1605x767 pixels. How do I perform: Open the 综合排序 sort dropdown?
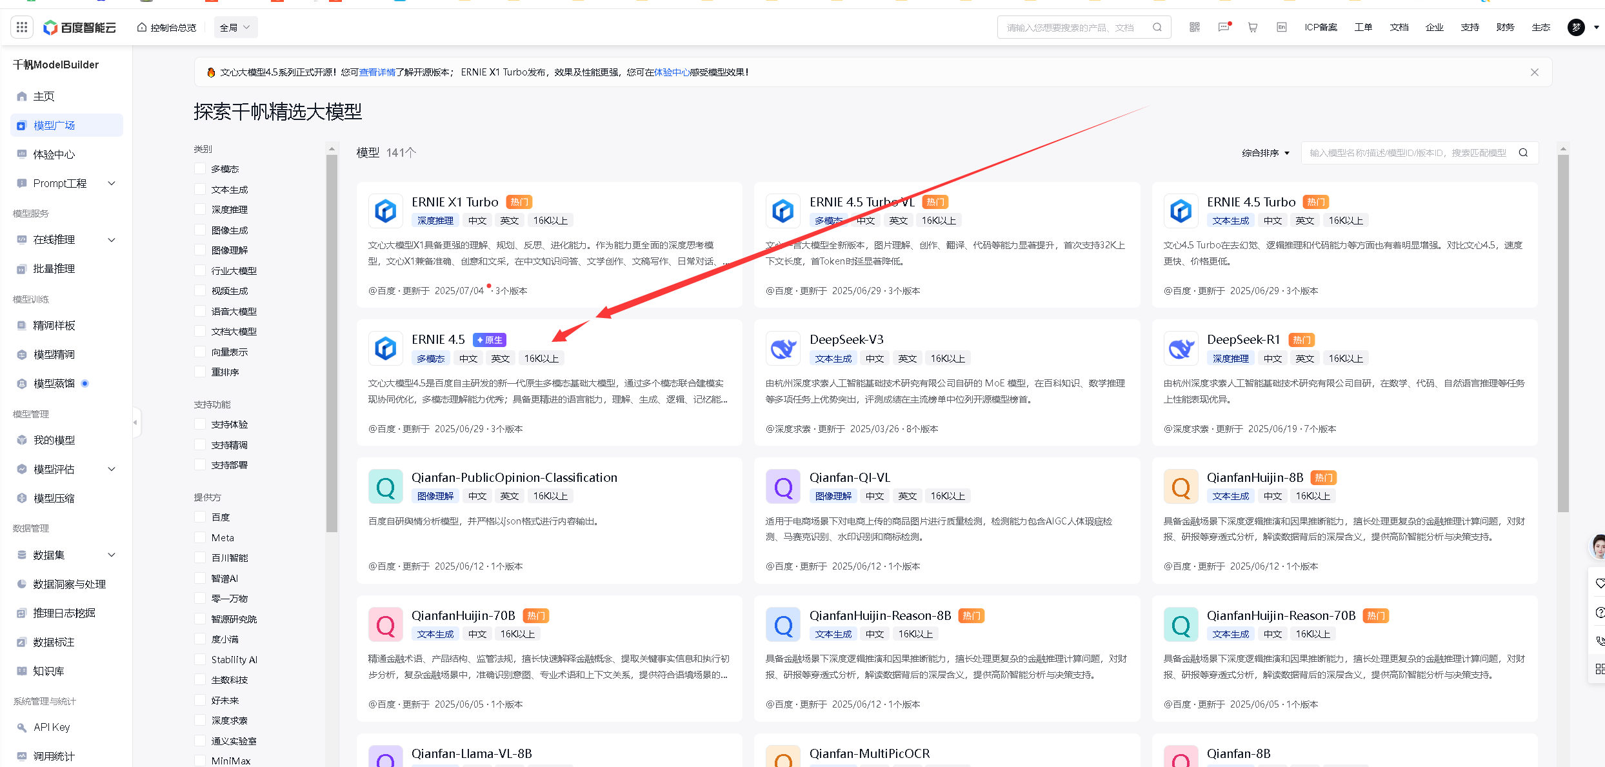1266,153
